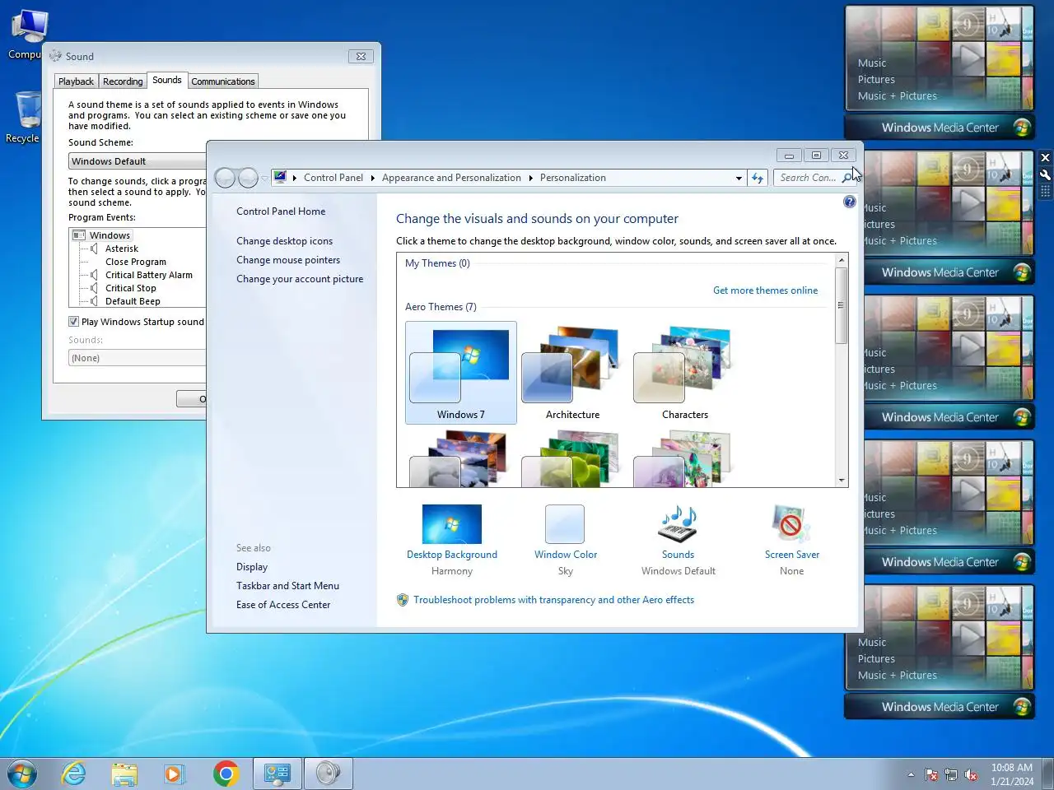Click the magnifier icon in search box
The width and height of the screenshot is (1054, 790).
coord(846,178)
